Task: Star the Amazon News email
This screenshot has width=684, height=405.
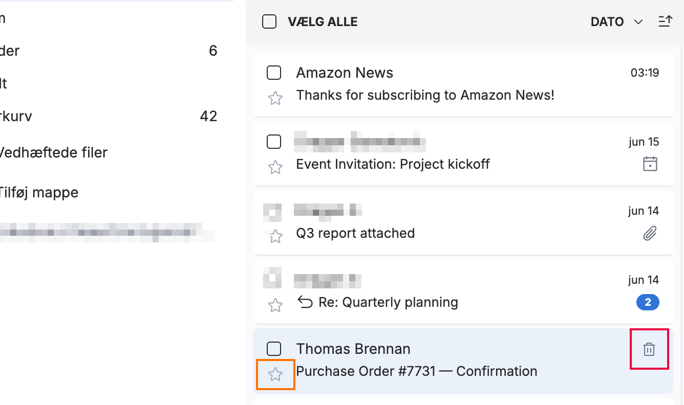Action: tap(275, 98)
